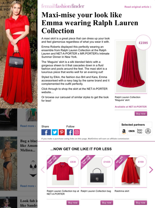Show previous carousel items with left arrow
This screenshot has width=155, height=208.
(x=43, y=170)
